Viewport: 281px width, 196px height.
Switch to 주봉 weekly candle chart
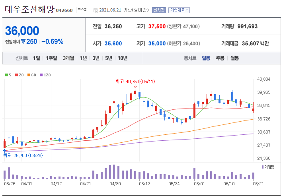pos(220,58)
